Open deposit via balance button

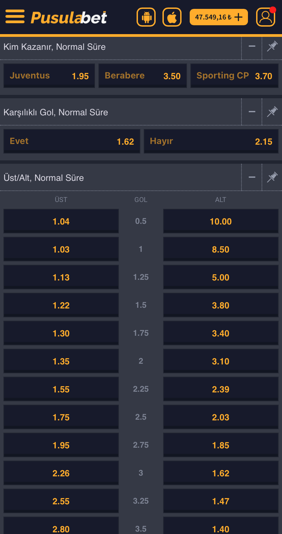219,17
